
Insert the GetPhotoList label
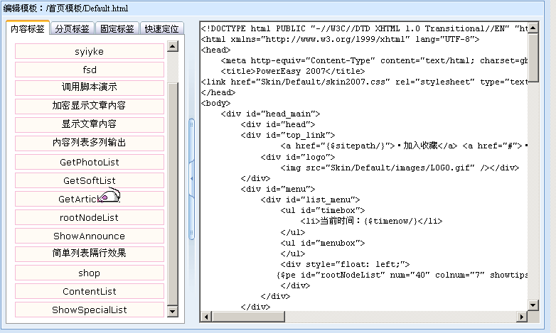point(89,162)
